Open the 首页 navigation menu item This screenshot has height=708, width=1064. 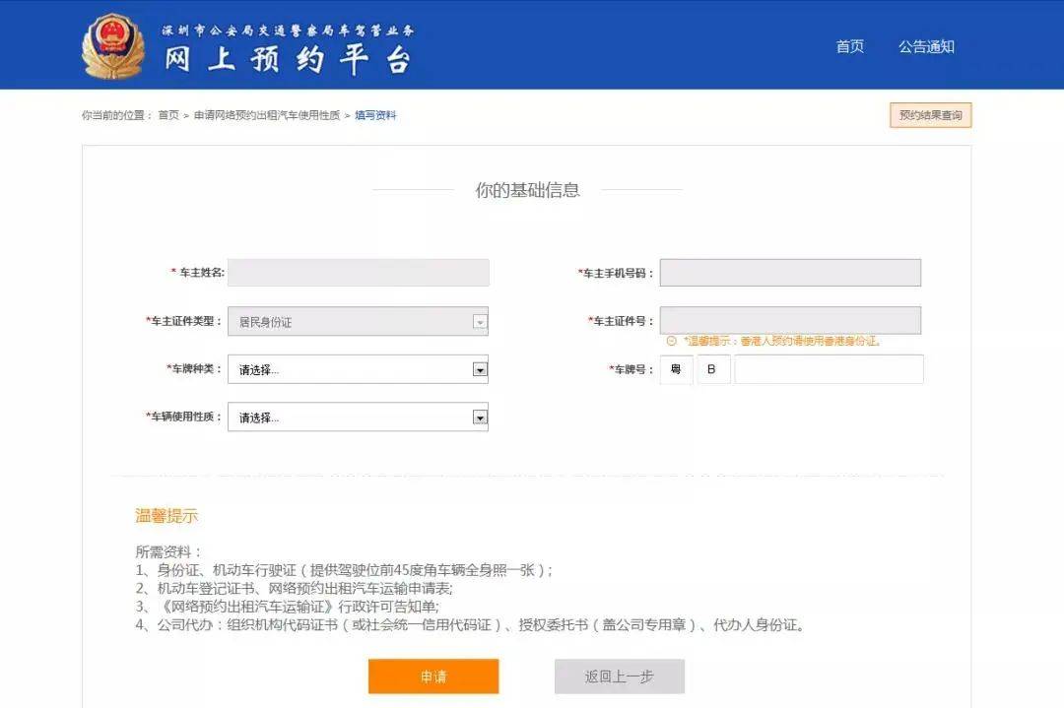(x=849, y=46)
